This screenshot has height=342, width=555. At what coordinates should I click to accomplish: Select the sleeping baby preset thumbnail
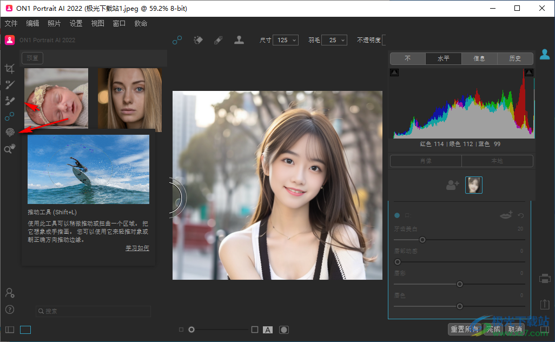(x=56, y=98)
